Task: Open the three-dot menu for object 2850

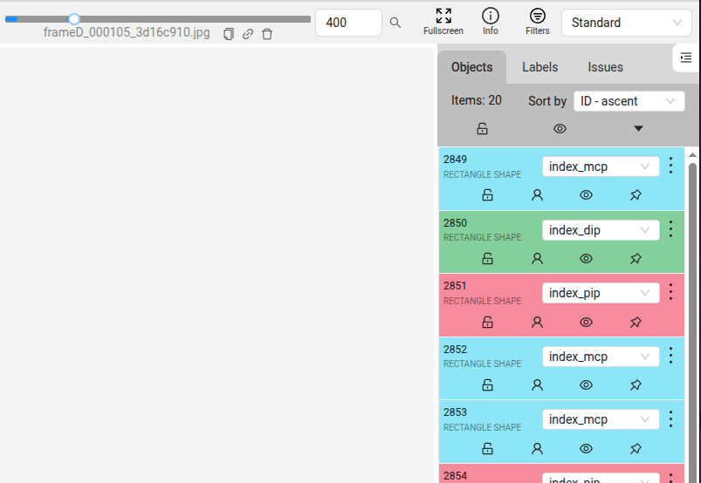Action: click(670, 229)
